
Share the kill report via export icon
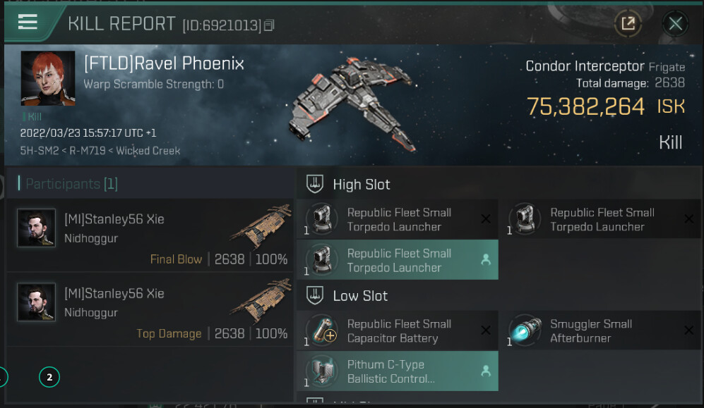click(x=627, y=24)
